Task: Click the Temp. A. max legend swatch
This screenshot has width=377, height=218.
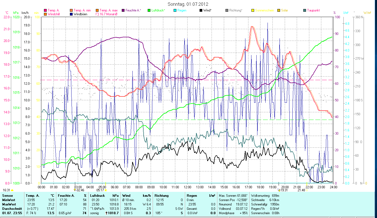Action: point(97,10)
